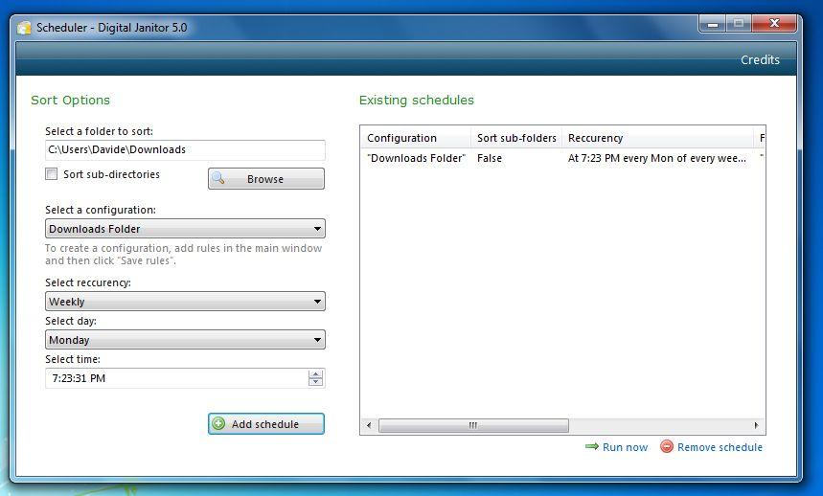Click the Browse button label
The height and width of the screenshot is (496, 823).
(265, 179)
